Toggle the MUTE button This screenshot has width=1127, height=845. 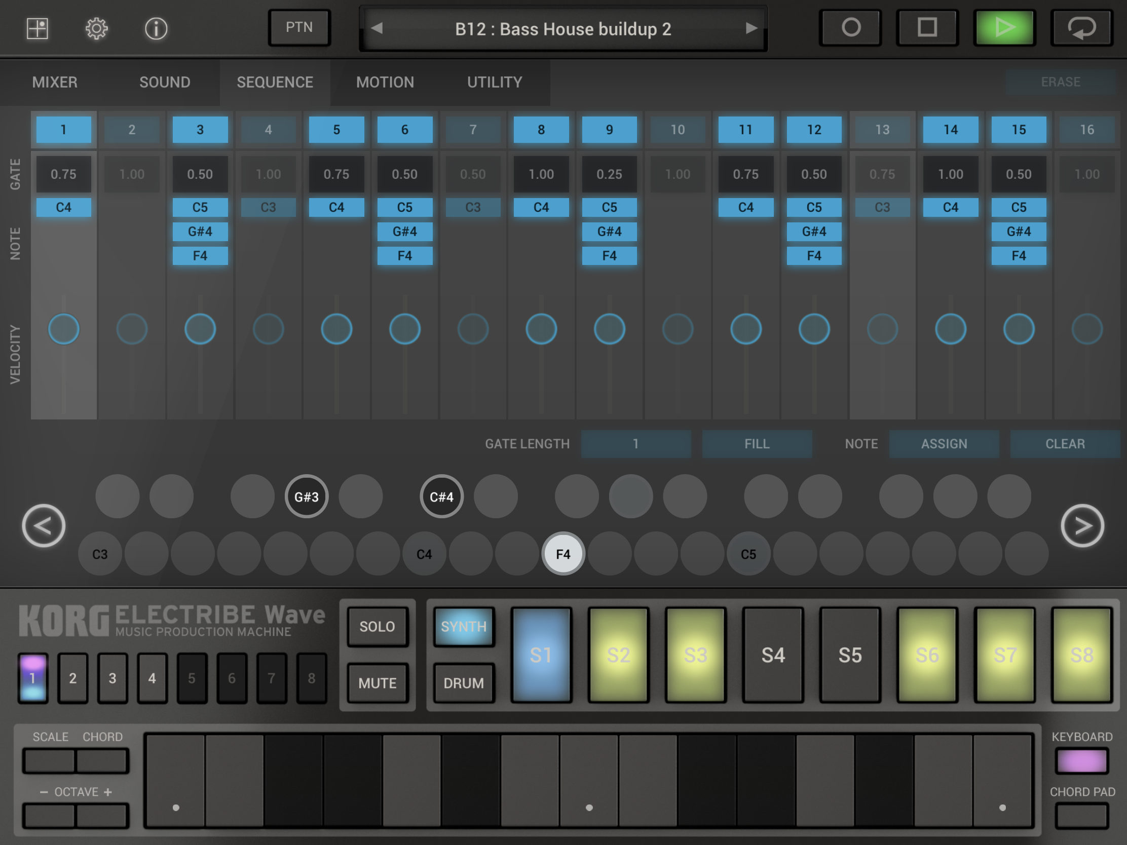(378, 683)
